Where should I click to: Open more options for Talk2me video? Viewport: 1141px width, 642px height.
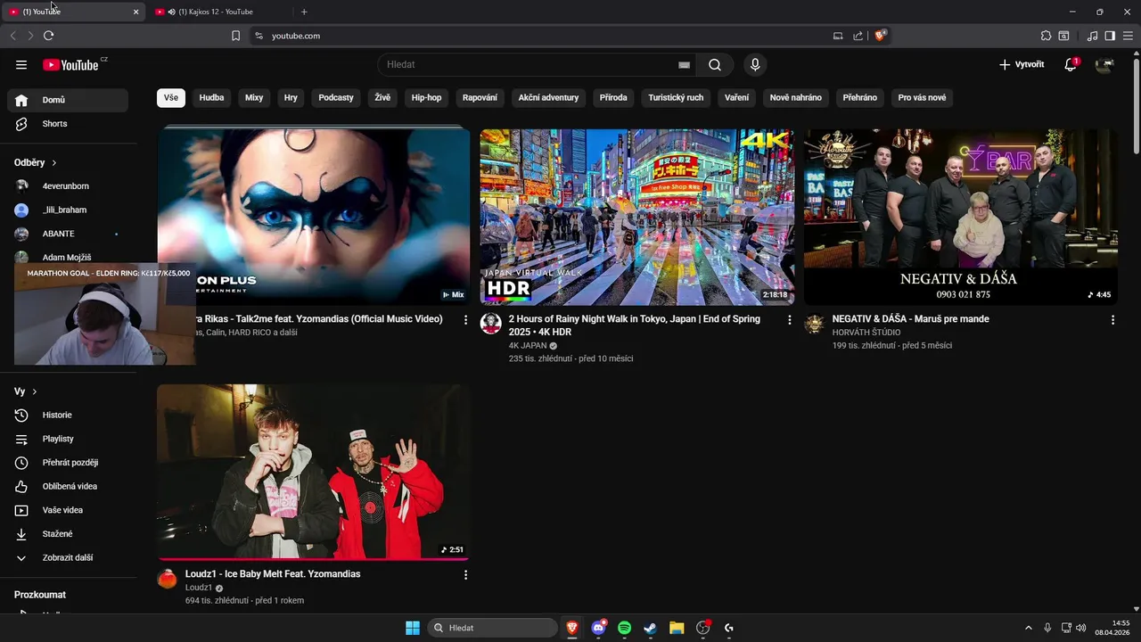(465, 319)
